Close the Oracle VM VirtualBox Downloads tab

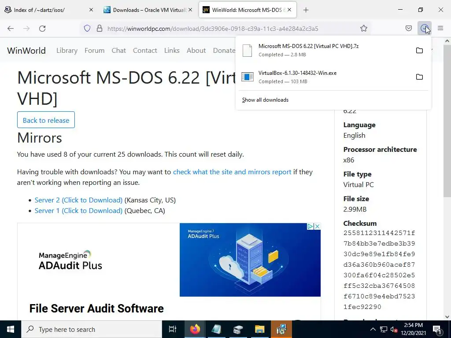point(190,10)
